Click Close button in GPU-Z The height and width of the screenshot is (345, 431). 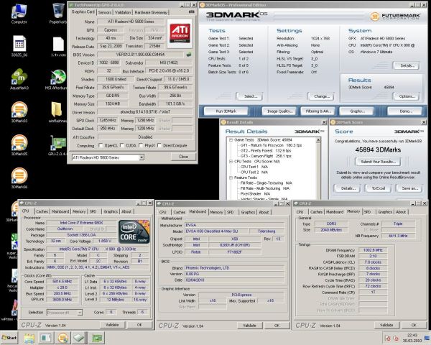[183, 157]
